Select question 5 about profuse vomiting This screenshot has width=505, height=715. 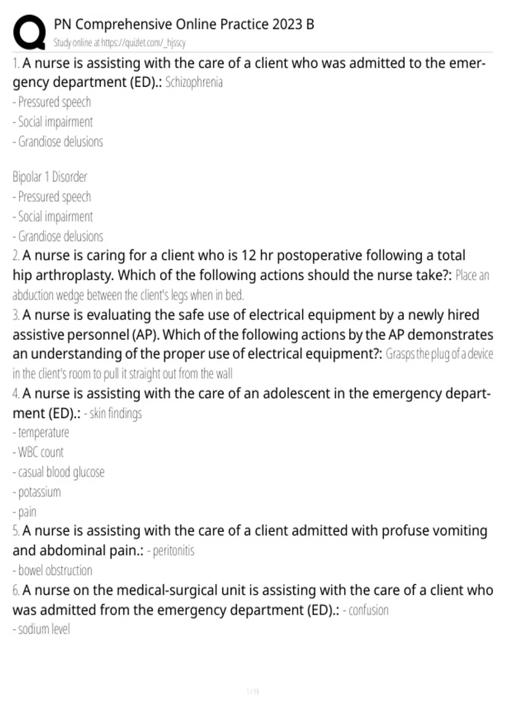250,540
